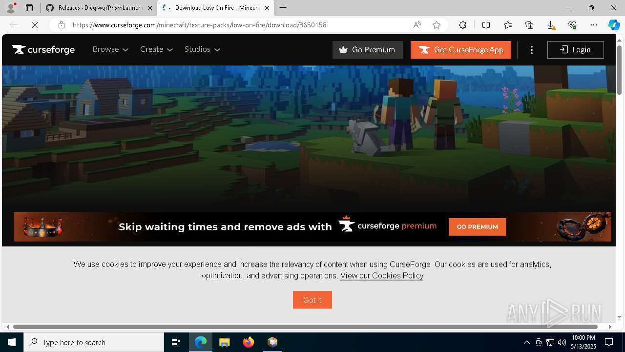The image size is (625, 352).
Task: Click the Login button
Action: [576, 50]
